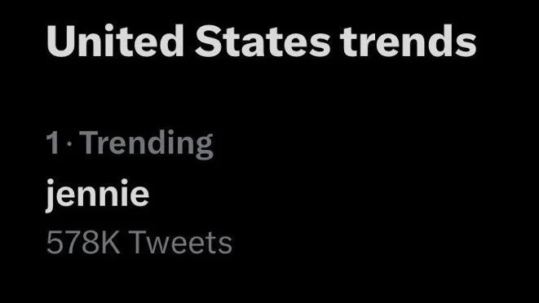Click the 1 · Trending label

pyautogui.click(x=130, y=144)
